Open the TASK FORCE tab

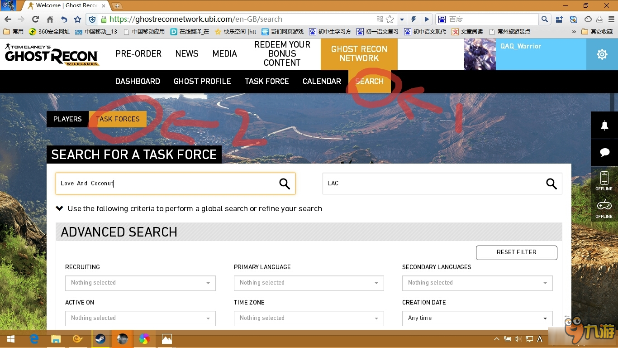266,82
